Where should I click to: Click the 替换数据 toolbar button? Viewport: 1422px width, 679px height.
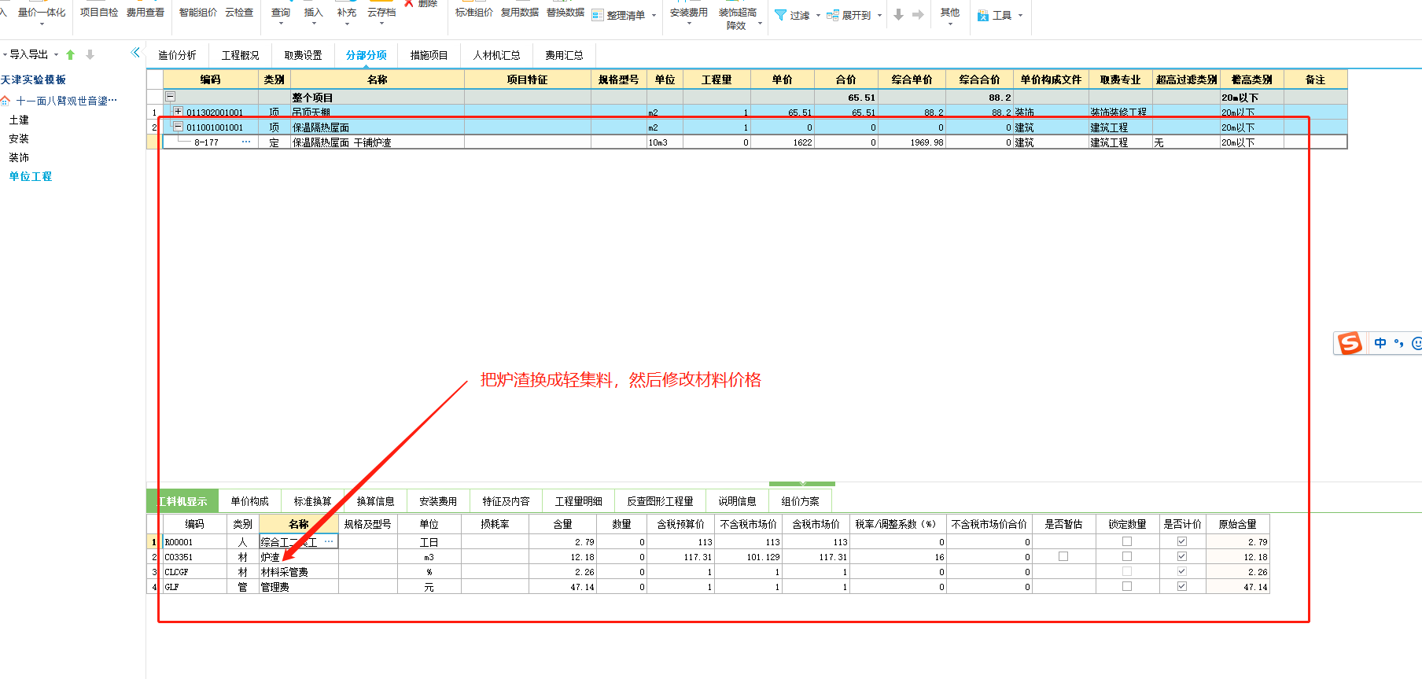(x=565, y=13)
